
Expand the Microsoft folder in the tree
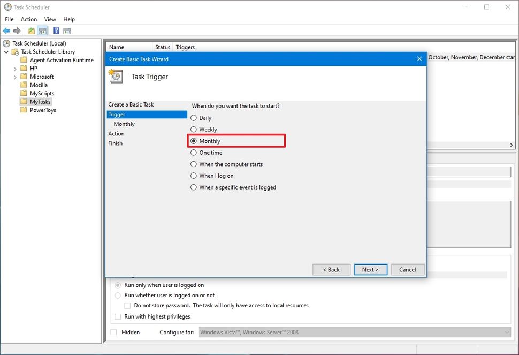pos(15,77)
